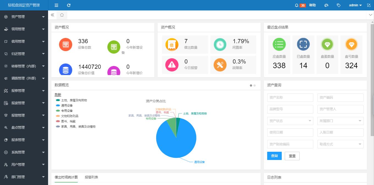Click the refresh icon in top bar

coord(69,5)
